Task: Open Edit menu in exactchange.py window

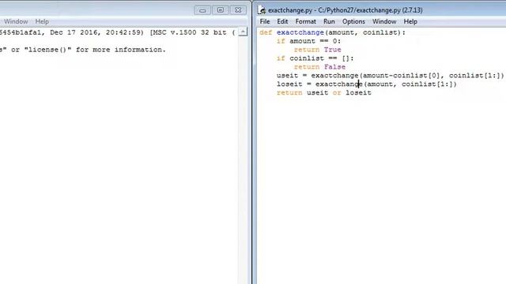Action: tap(282, 21)
